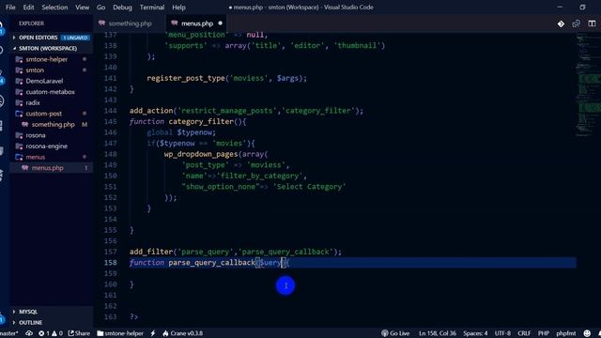
Task: Change indentation via Spaces: 4
Action: click(x=475, y=333)
